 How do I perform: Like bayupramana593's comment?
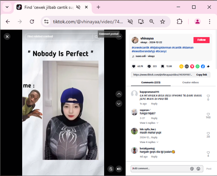[208, 96]
